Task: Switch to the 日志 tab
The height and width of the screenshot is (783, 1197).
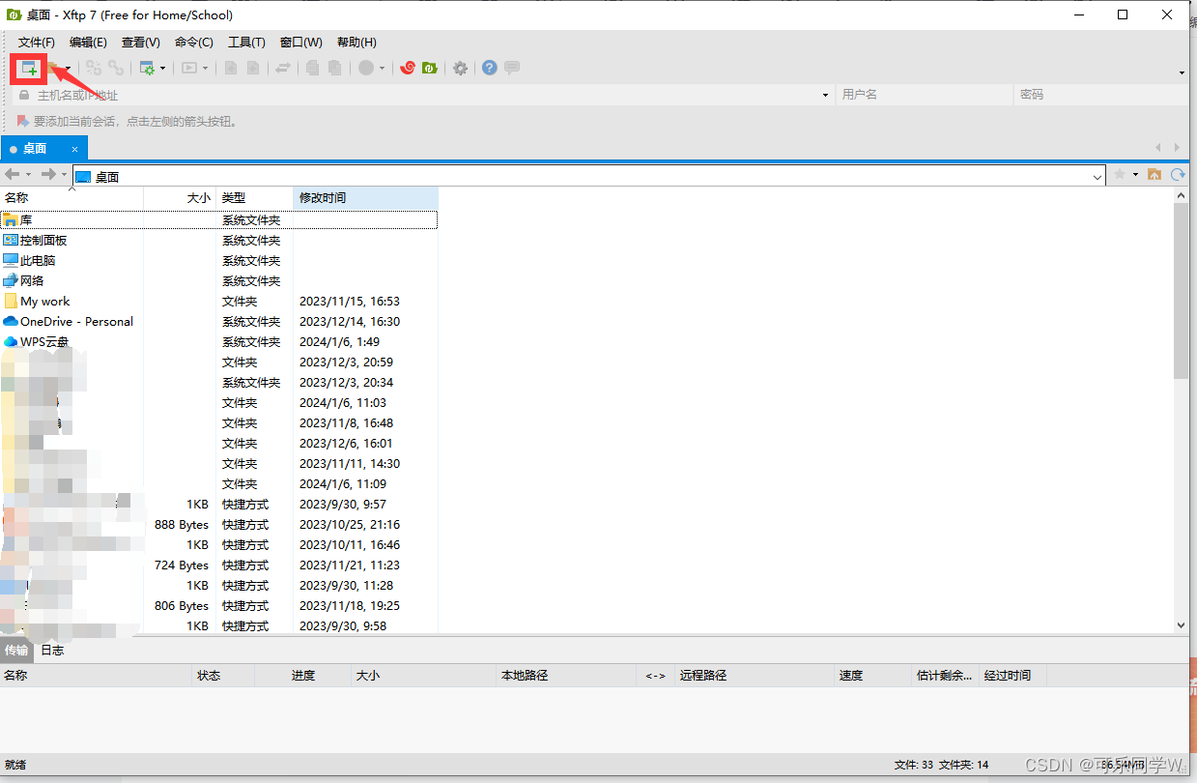Action: tap(52, 651)
